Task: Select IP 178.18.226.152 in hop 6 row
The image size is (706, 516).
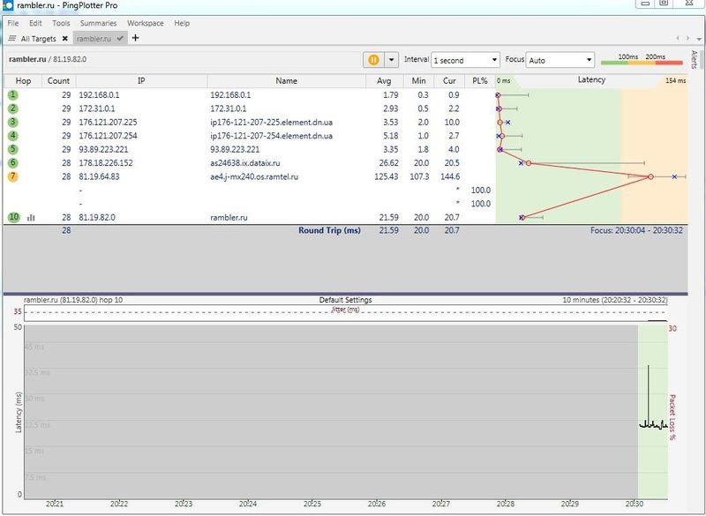Action: [106, 163]
